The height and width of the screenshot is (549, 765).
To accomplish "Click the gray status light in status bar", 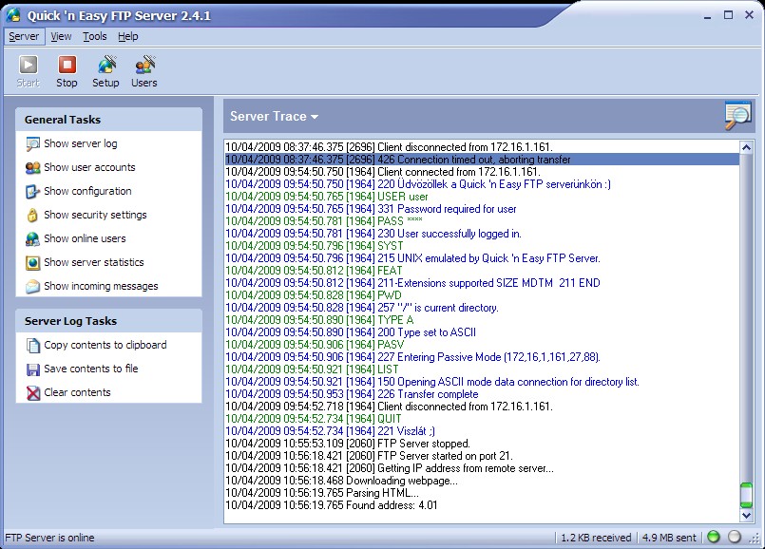I will pyautogui.click(x=735, y=537).
